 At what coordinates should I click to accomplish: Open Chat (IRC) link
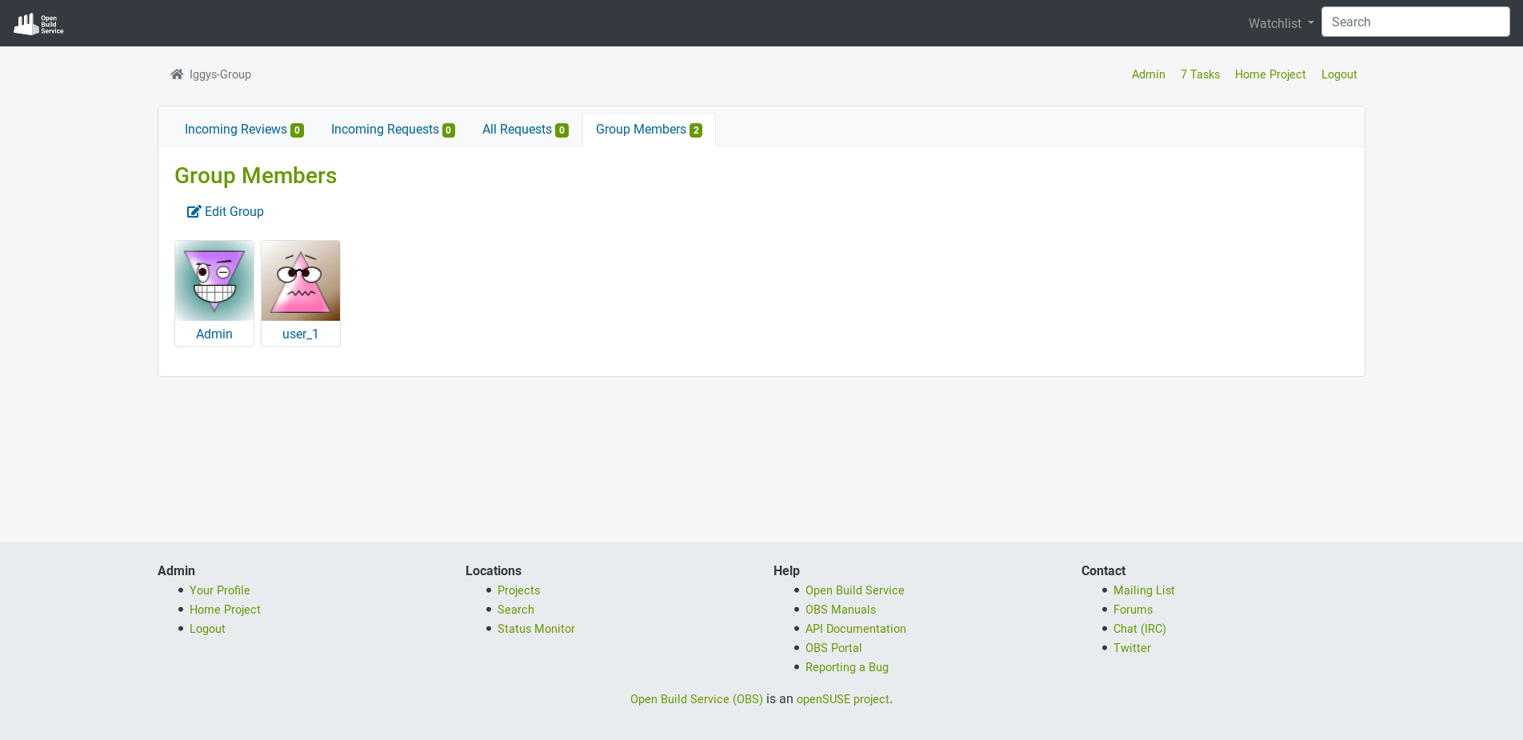click(x=1140, y=629)
